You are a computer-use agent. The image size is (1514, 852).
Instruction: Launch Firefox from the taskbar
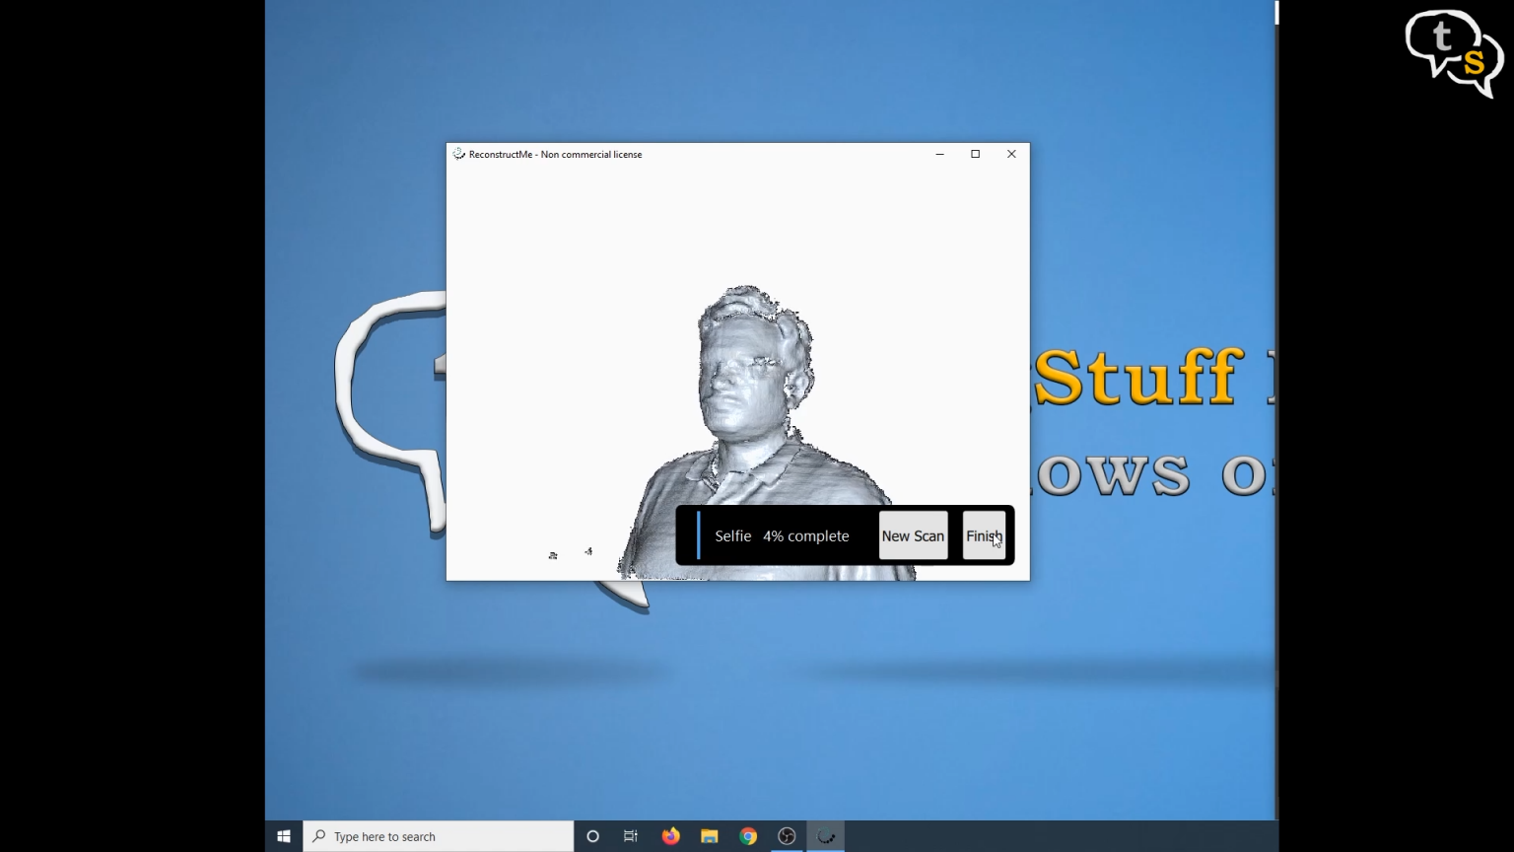coord(670,836)
